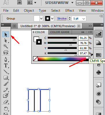Screen dimensions: 105x115
Task: Select the Lasso tool
Action: (6, 52)
